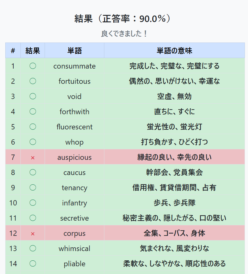The image size is (248, 274).
Task: Click the correct circle icon for caucus
Action: [x=33, y=172]
